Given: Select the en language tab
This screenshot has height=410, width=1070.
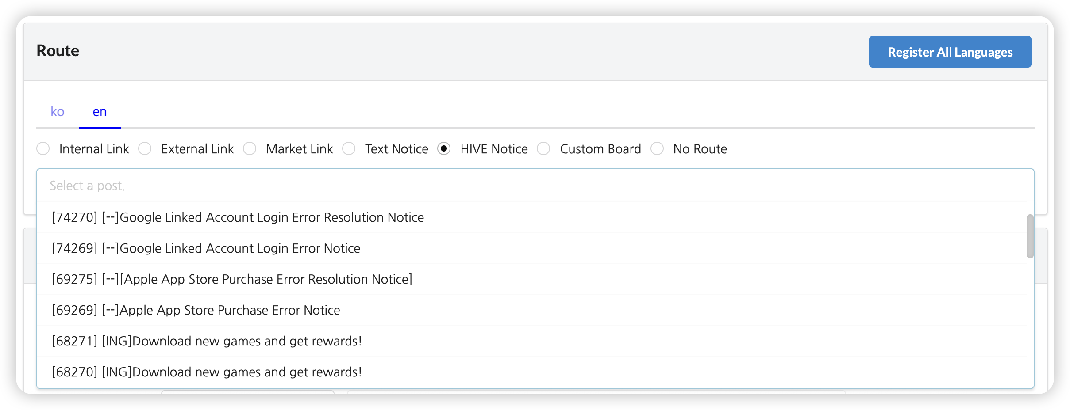Looking at the screenshot, I should (100, 112).
